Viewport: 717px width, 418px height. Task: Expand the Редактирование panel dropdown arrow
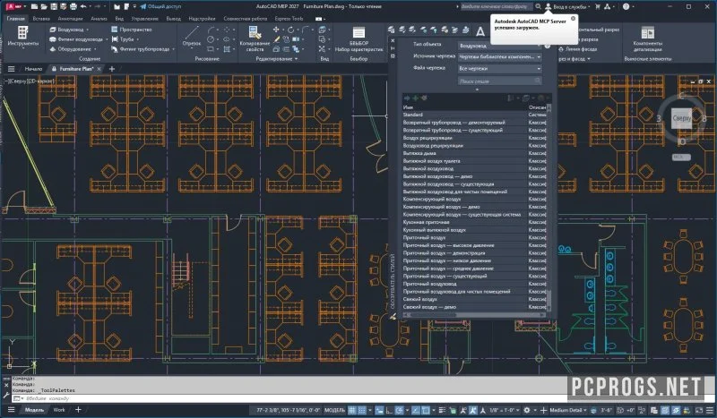tap(297, 59)
